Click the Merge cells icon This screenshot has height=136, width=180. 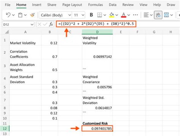pos(166,15)
